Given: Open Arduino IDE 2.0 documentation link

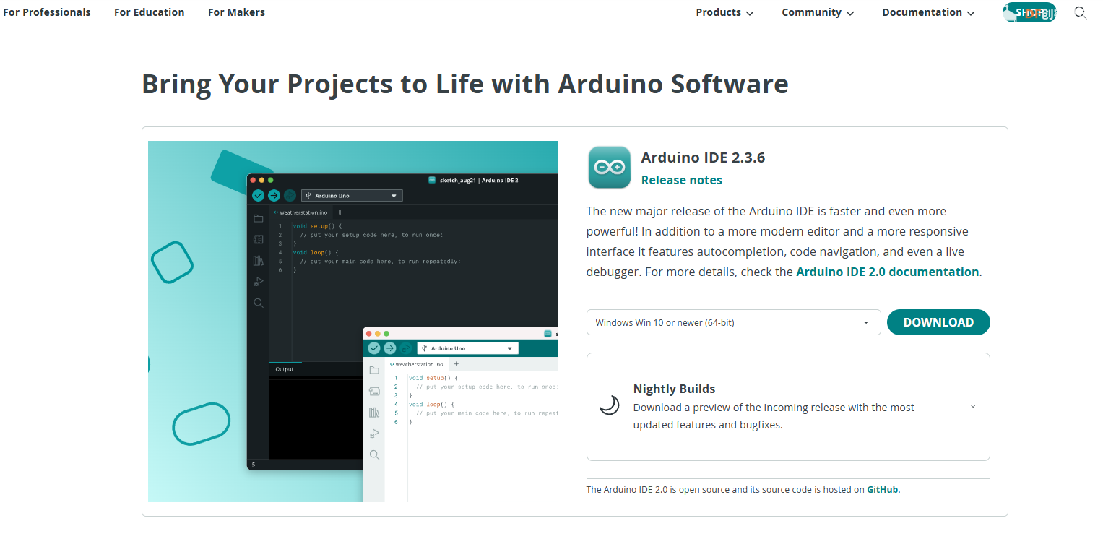Looking at the screenshot, I should [888, 272].
